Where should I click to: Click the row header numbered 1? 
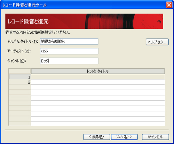(20, 77)
